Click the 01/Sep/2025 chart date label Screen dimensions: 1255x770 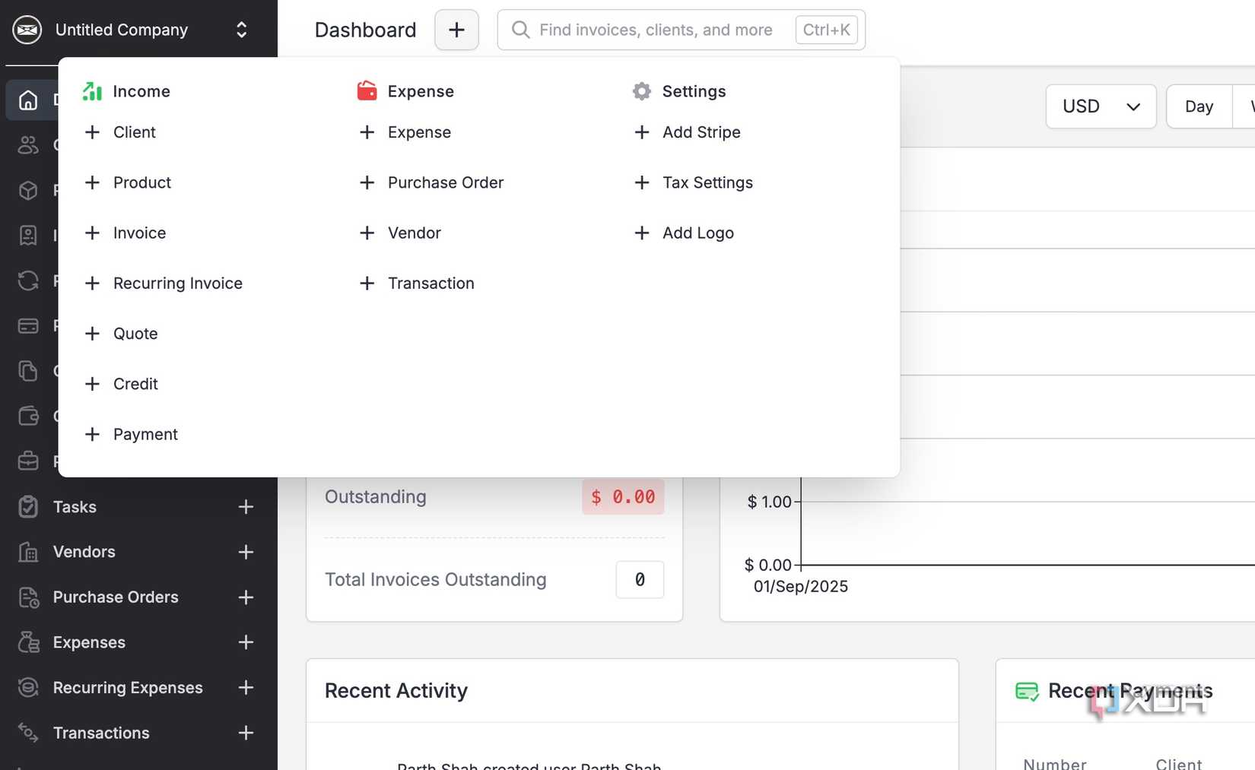[801, 587]
